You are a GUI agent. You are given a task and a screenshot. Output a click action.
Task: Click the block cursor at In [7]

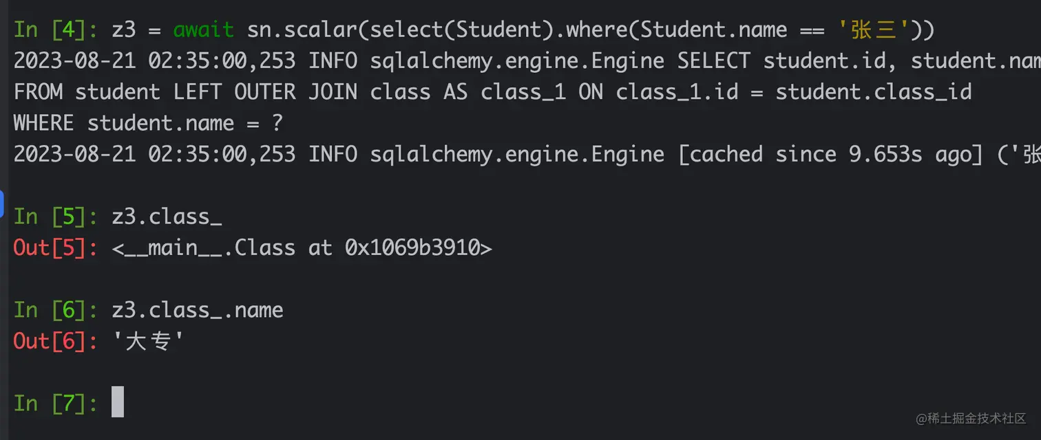(118, 401)
